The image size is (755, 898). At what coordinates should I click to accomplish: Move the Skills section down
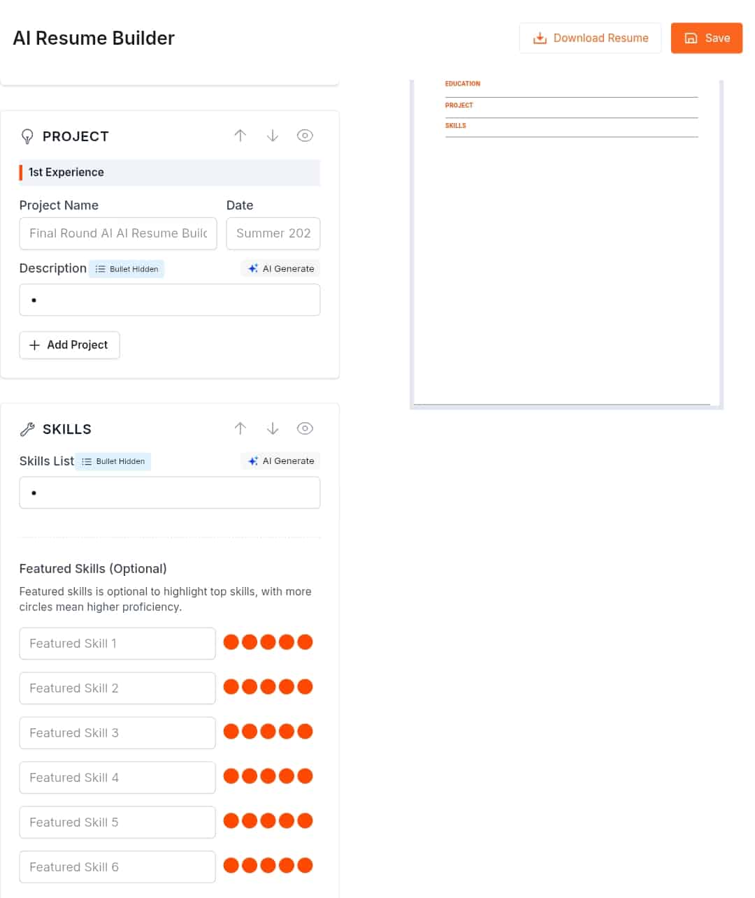273,428
